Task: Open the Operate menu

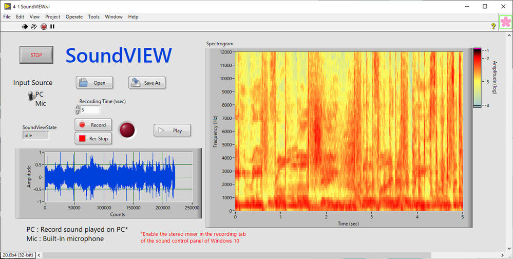Action: click(x=74, y=16)
